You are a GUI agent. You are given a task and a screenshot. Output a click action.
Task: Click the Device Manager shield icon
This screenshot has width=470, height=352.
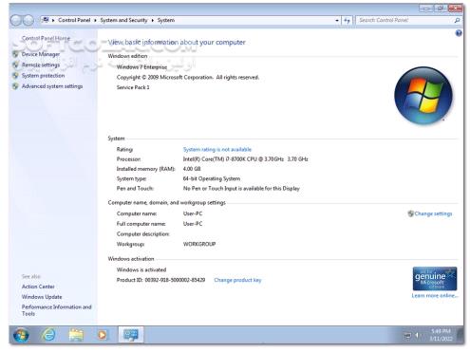[15, 54]
